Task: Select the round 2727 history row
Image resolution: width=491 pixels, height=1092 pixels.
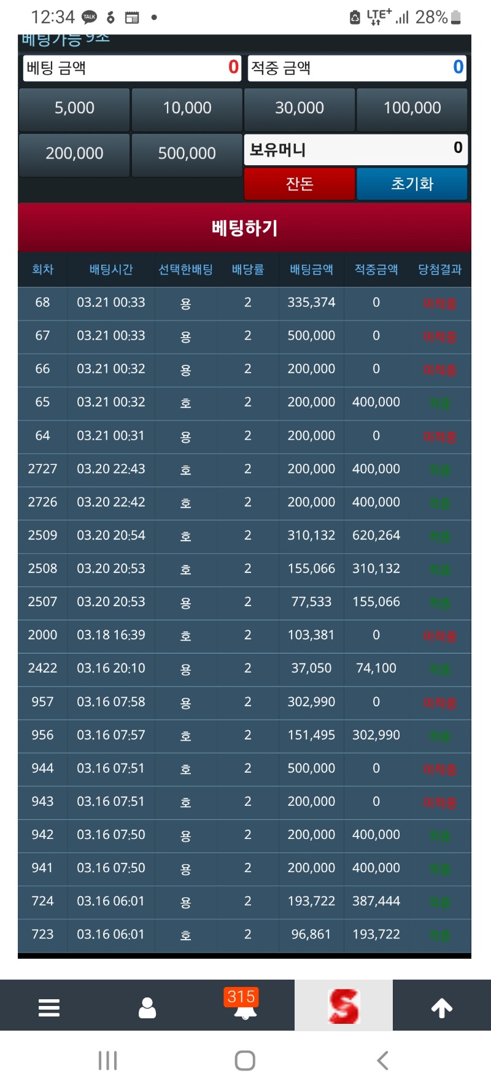Action: (244, 469)
